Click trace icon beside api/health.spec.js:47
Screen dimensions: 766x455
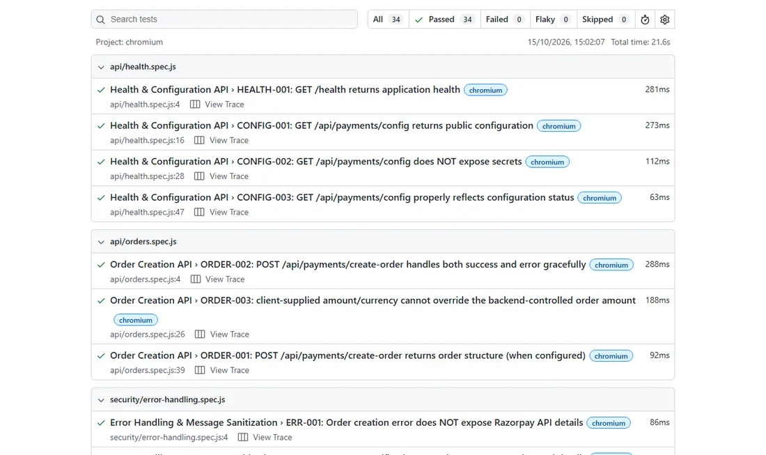point(199,212)
